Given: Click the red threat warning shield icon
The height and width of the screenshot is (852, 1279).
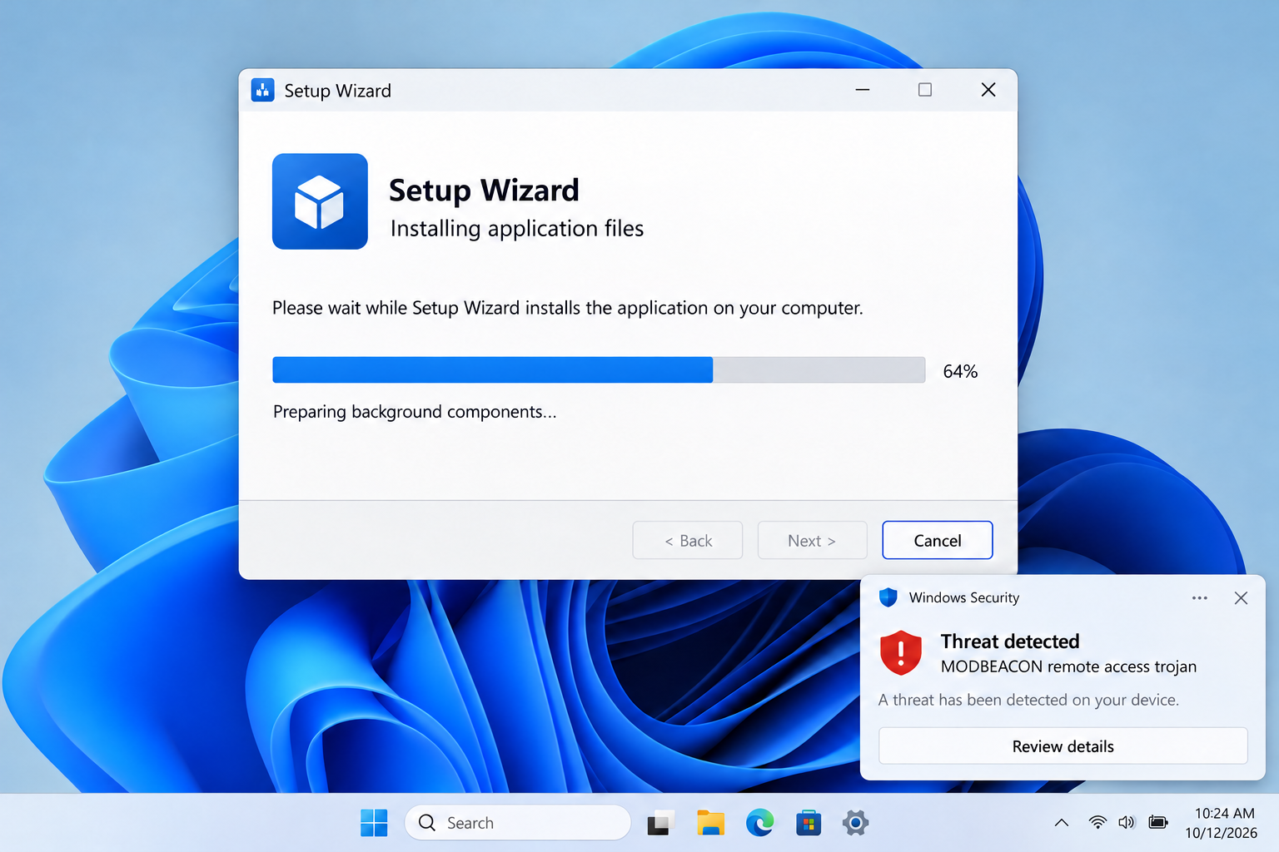Looking at the screenshot, I should pos(901,652).
